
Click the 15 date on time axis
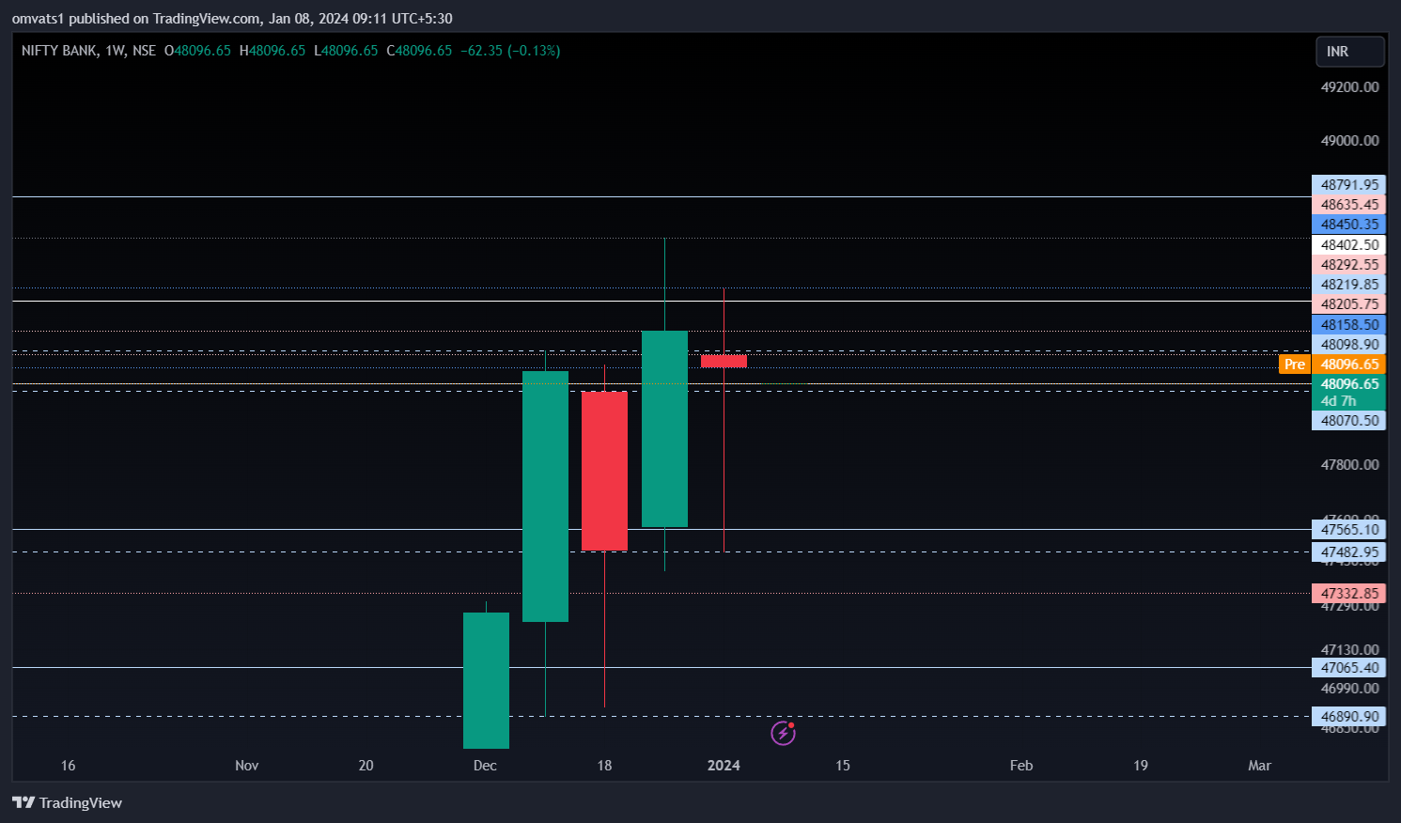843,766
